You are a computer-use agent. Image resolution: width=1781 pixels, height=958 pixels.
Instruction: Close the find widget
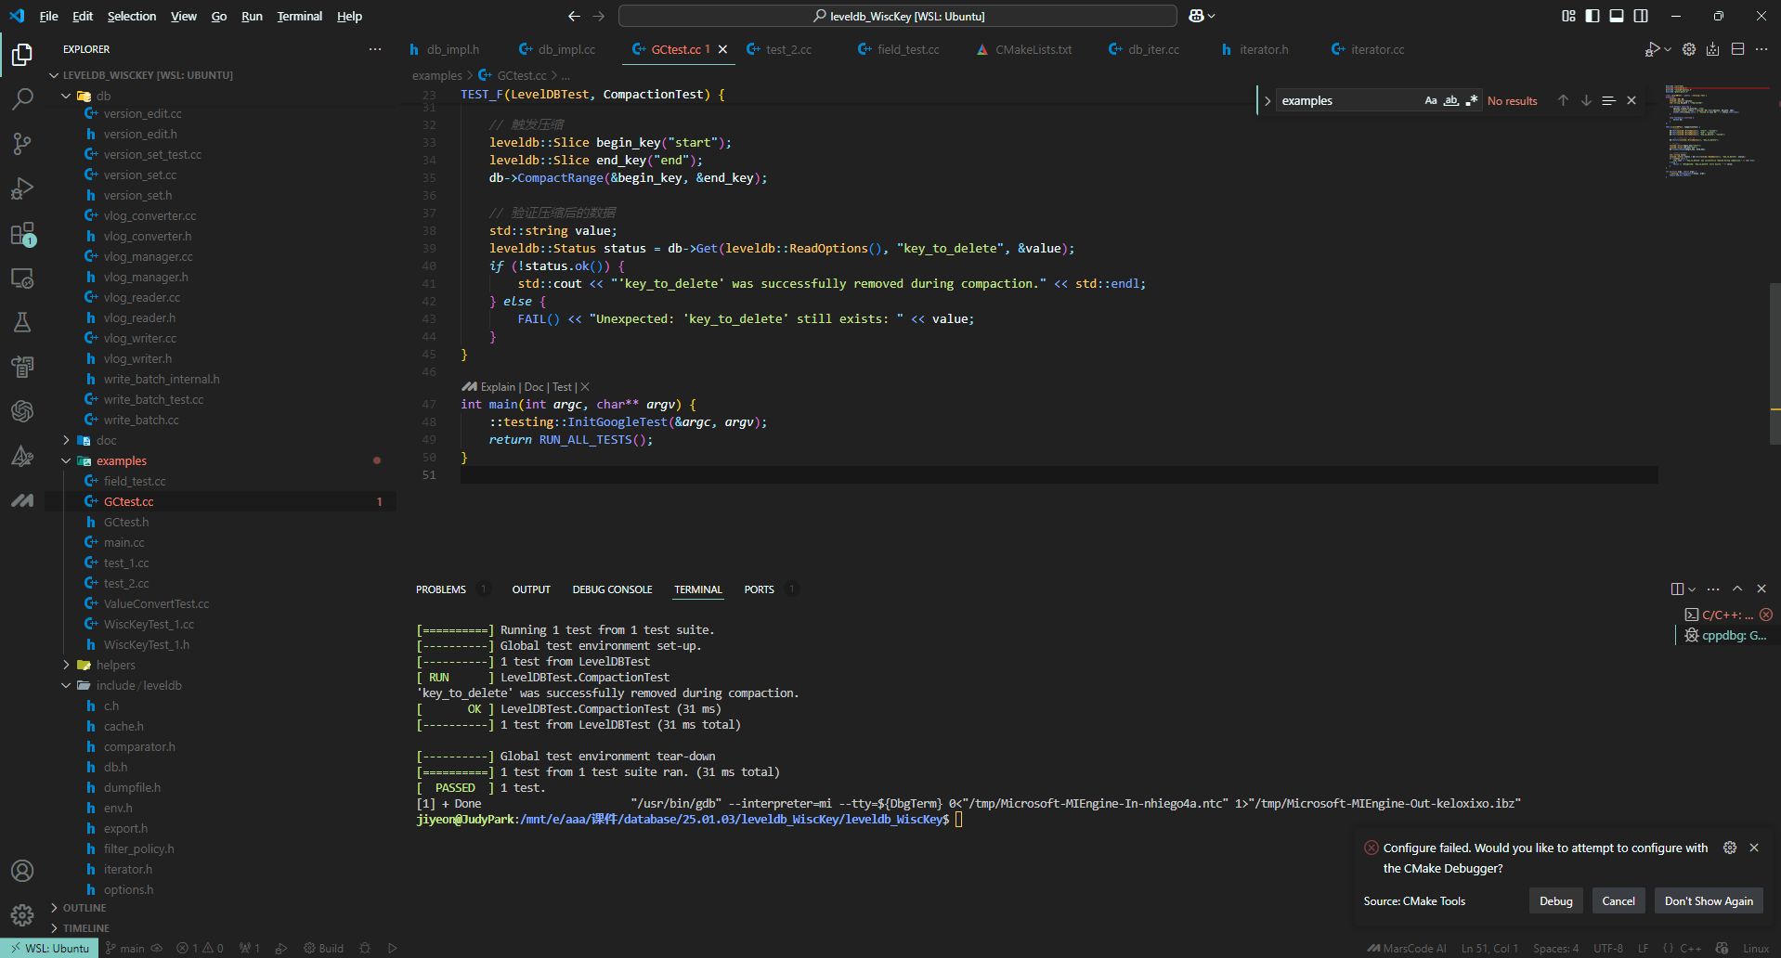point(1631,100)
